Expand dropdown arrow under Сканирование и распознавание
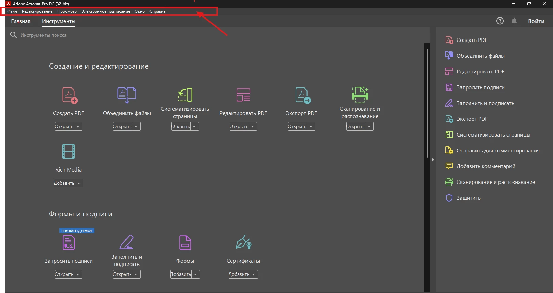Screen dimensions: 553x293 tap(369, 127)
